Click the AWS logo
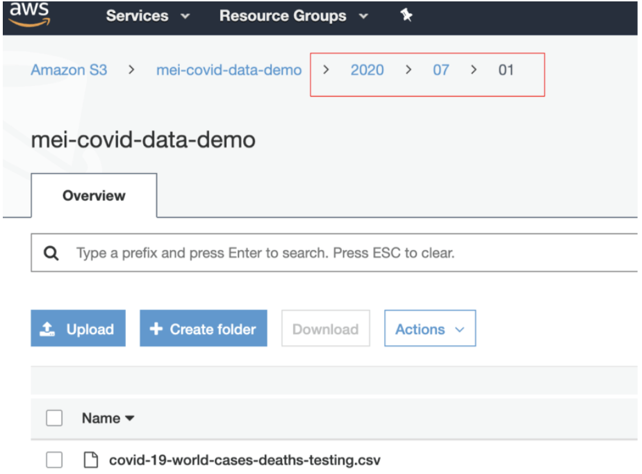This screenshot has width=642, height=474. click(x=29, y=15)
